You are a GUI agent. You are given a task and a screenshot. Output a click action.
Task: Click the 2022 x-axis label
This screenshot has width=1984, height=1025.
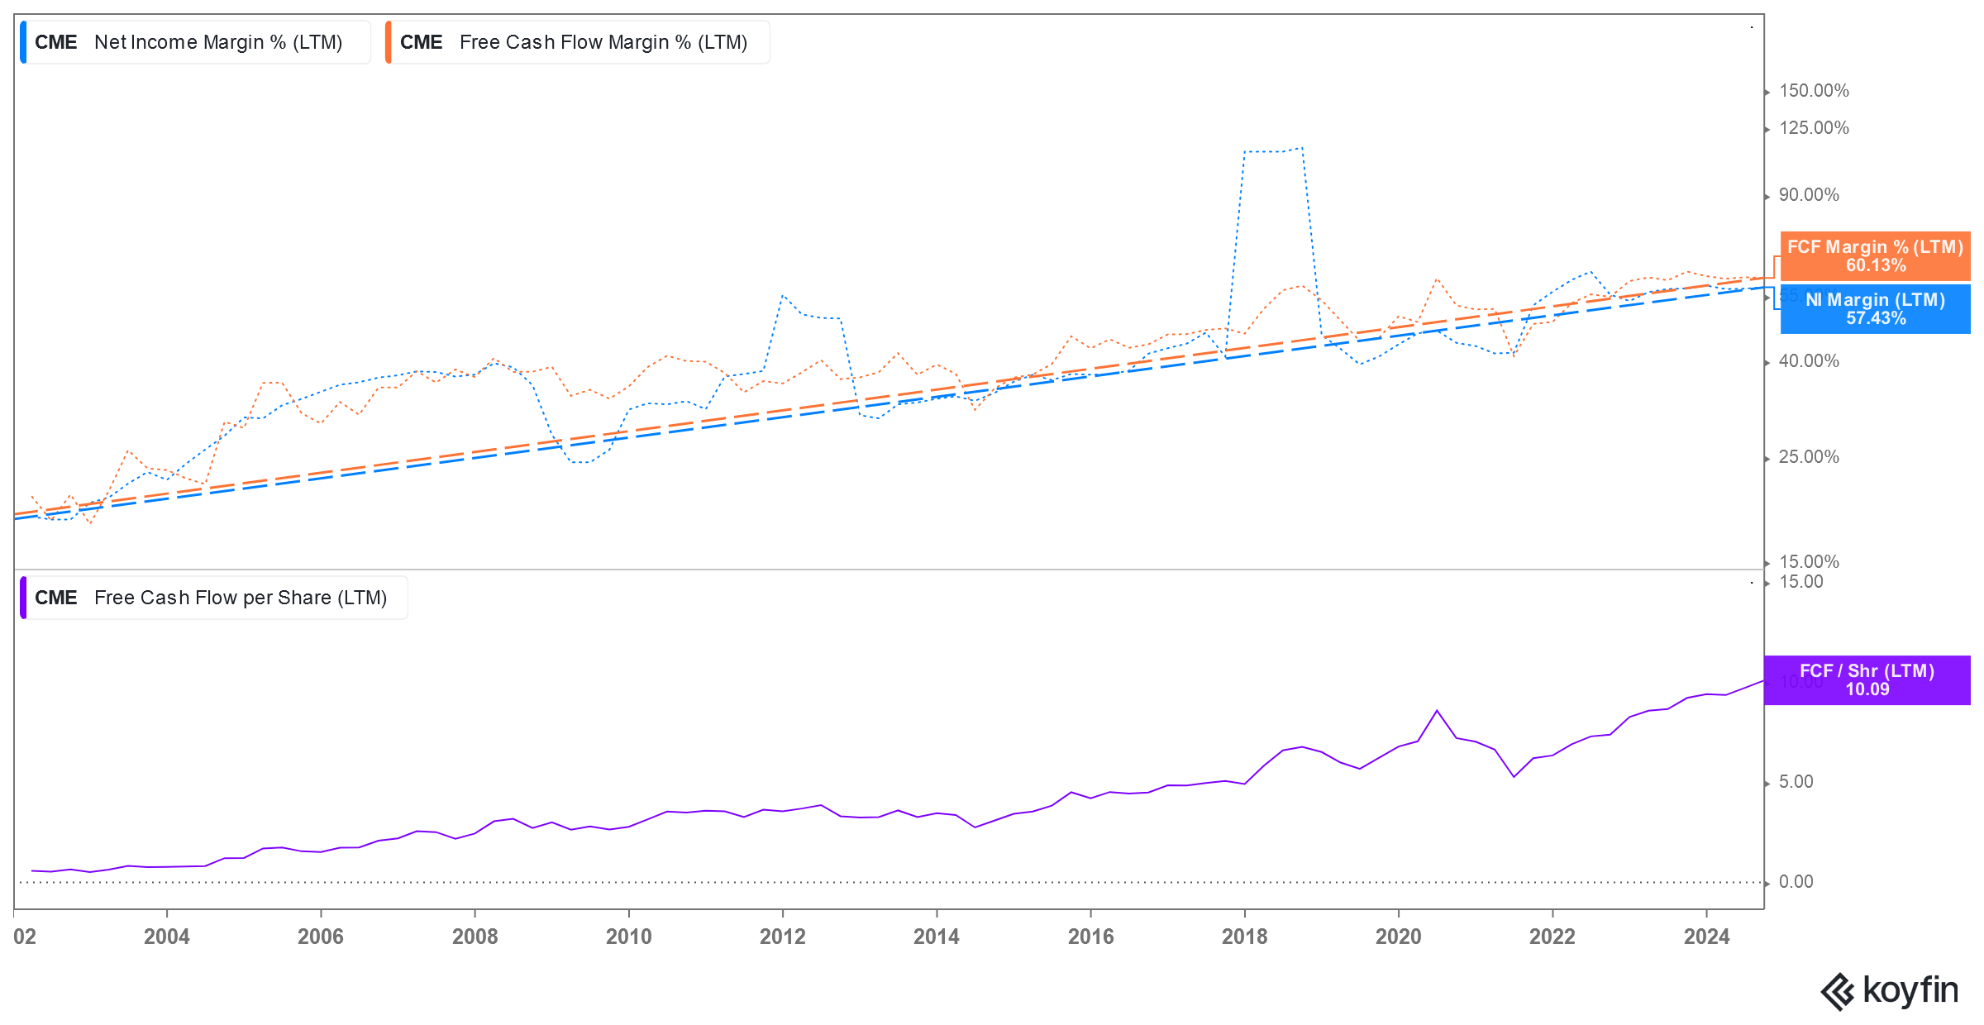pos(1552,937)
